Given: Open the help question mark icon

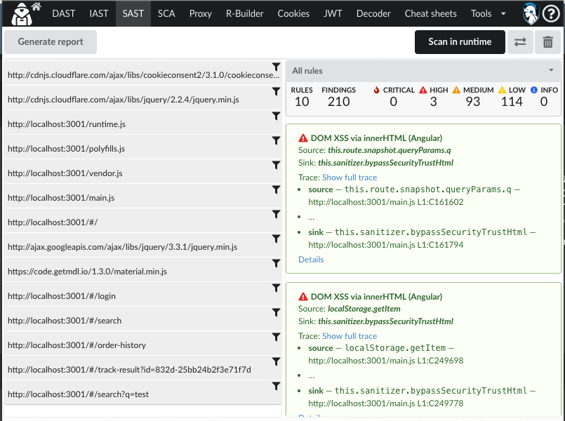Looking at the screenshot, I should 551,14.
